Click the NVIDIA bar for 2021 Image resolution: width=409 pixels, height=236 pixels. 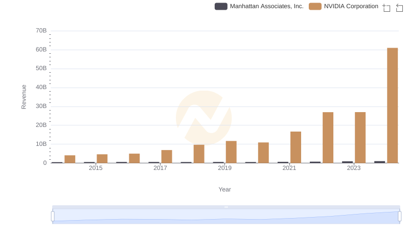point(296,147)
